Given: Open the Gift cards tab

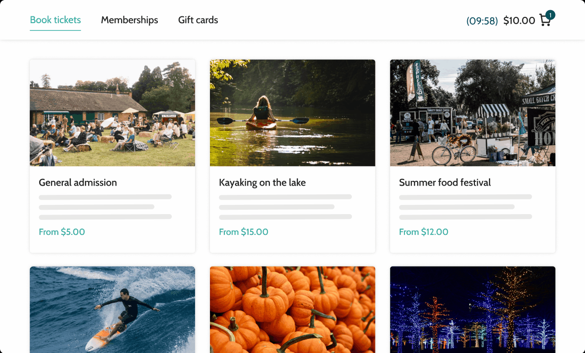Looking at the screenshot, I should 198,20.
